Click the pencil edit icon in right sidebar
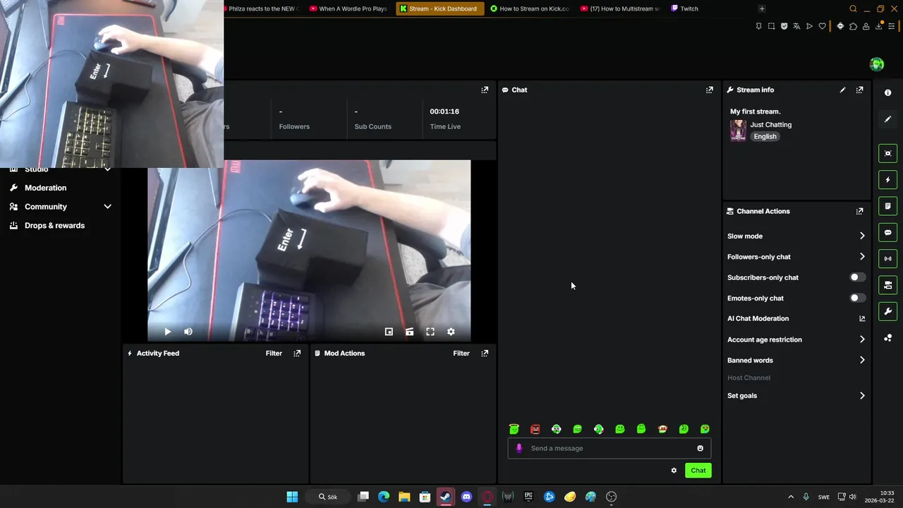The width and height of the screenshot is (903, 508). [x=888, y=119]
